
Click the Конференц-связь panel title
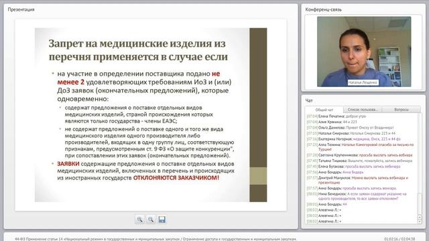323,9
